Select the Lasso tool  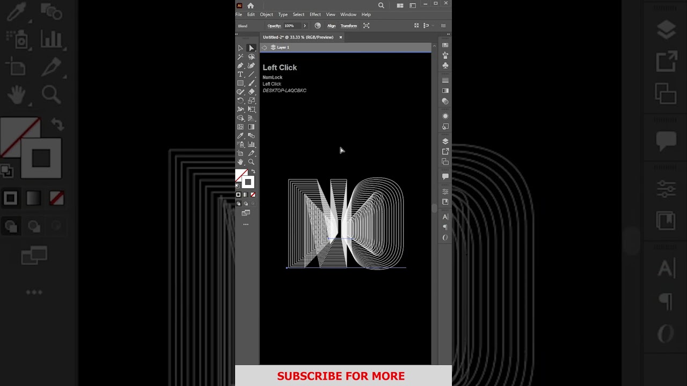[251, 57]
